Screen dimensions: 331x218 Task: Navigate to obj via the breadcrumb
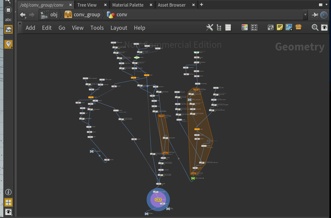coord(53,14)
